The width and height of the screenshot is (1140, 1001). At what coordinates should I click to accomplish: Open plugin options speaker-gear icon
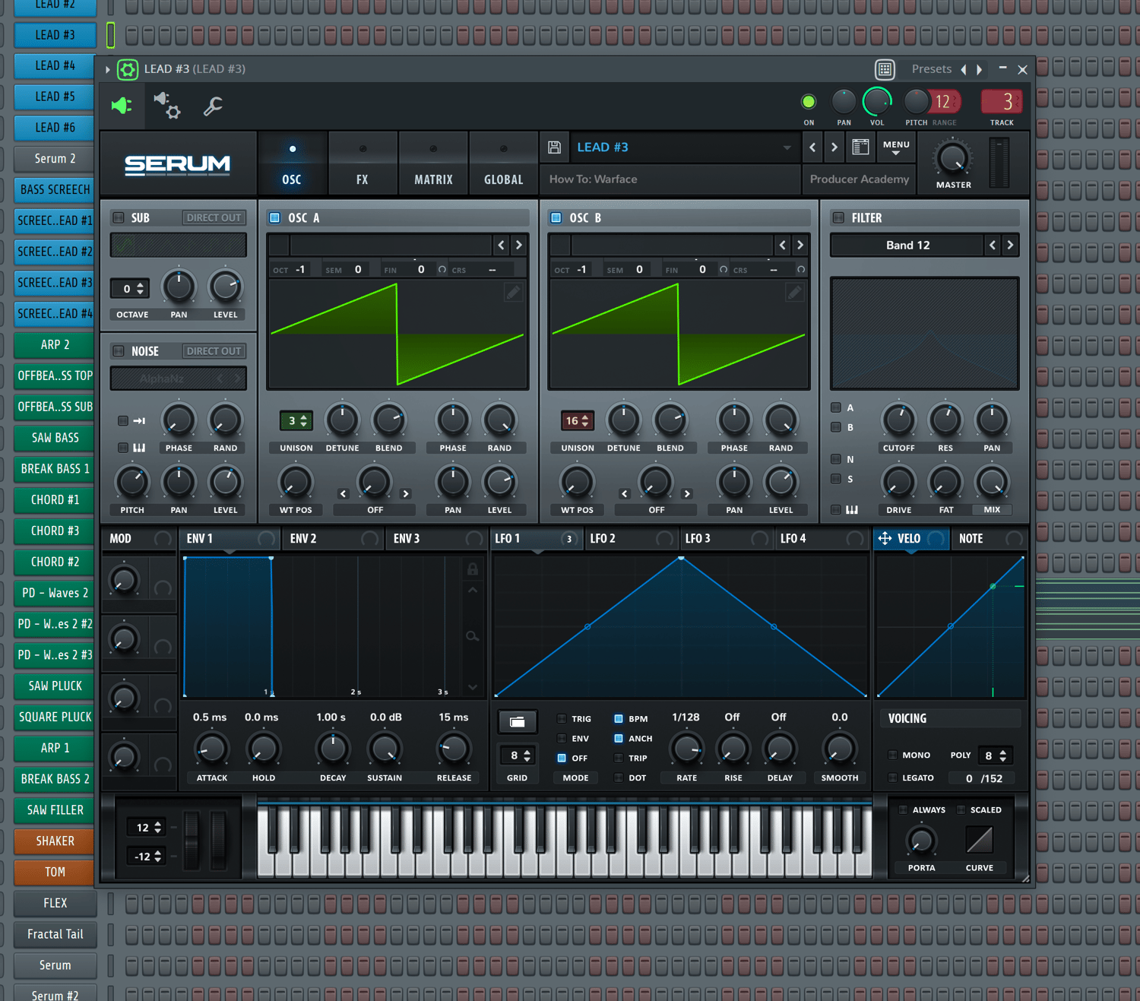(x=167, y=106)
